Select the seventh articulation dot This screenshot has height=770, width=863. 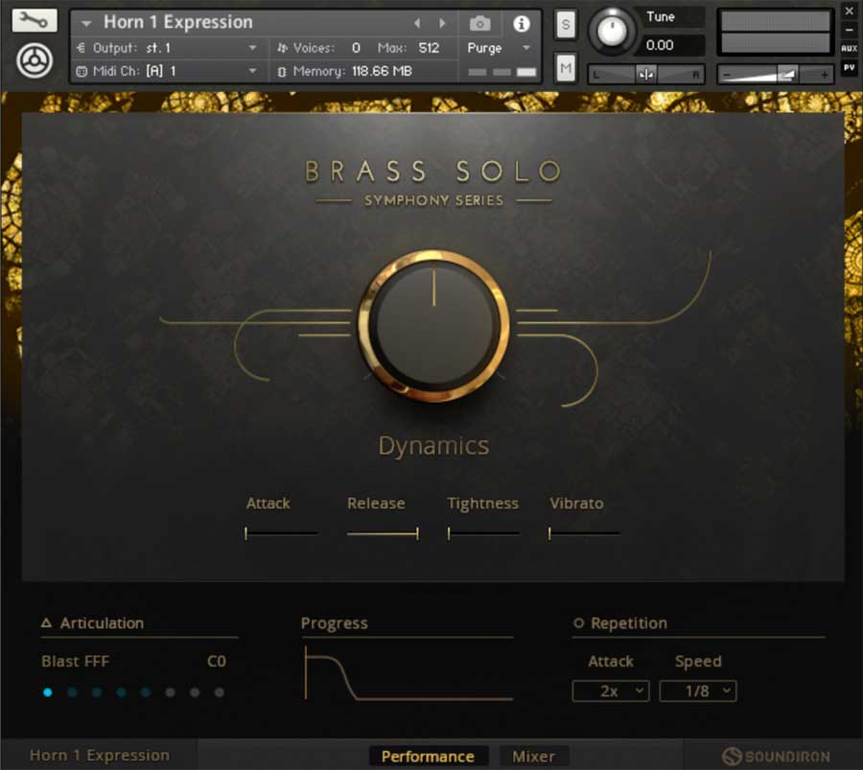pyautogui.click(x=195, y=692)
